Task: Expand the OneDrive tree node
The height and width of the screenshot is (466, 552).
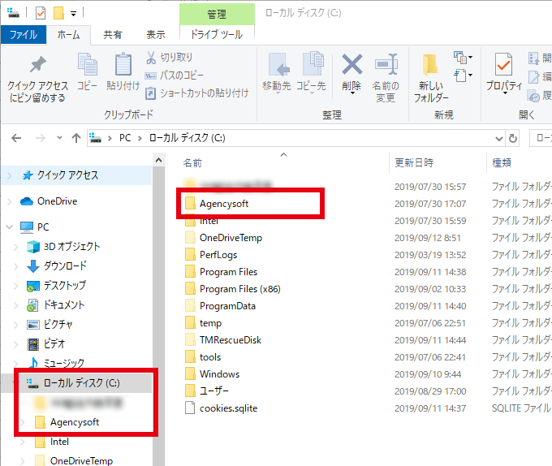Action: click(x=10, y=201)
